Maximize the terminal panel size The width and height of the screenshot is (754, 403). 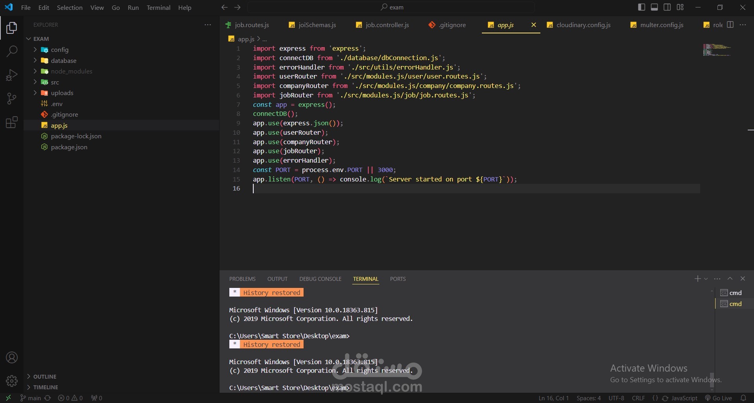coord(730,278)
